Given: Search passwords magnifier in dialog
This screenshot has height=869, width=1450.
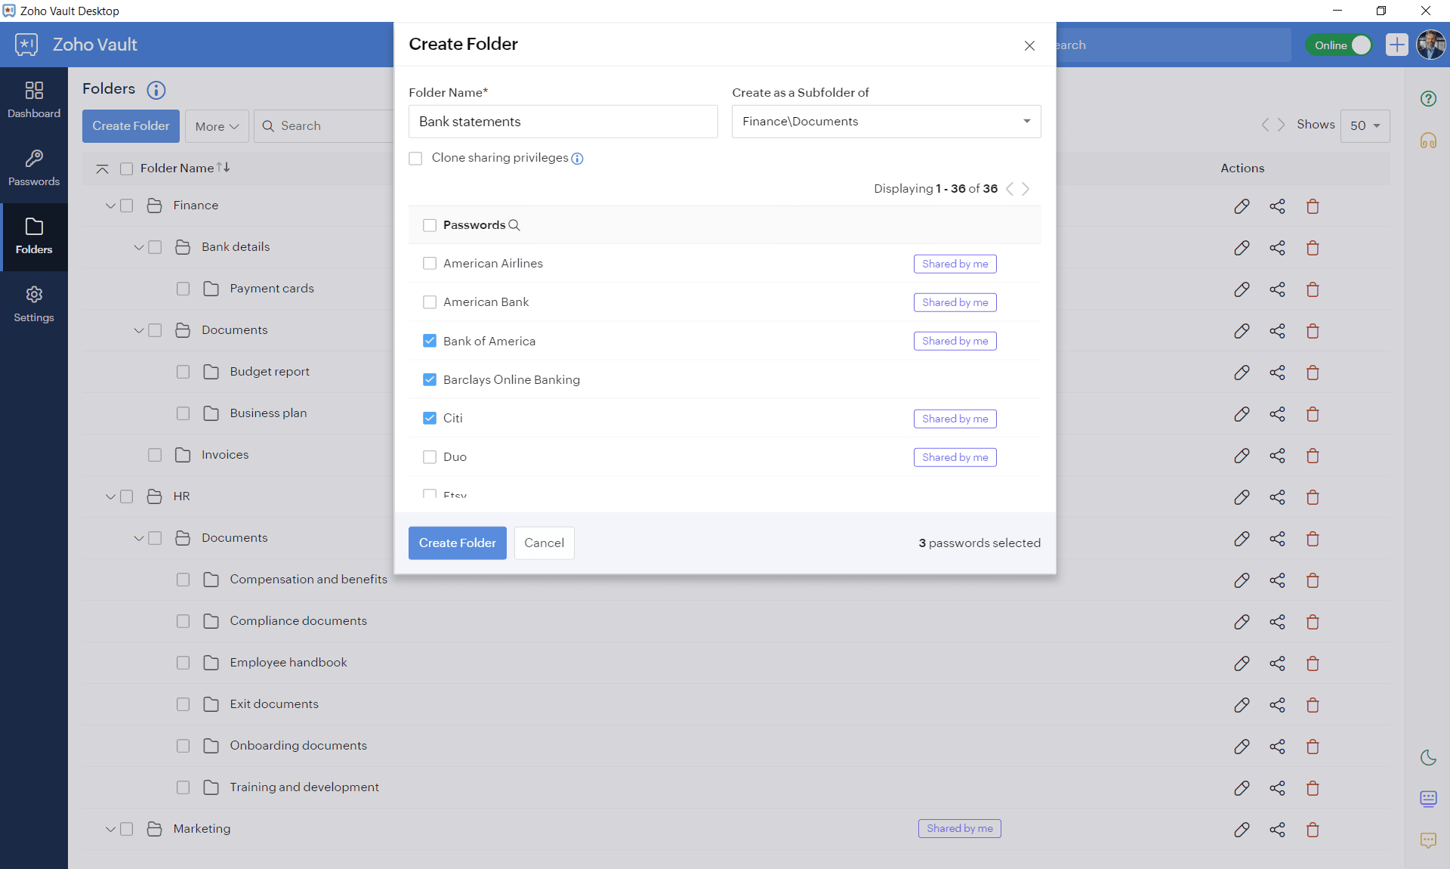Looking at the screenshot, I should pyautogui.click(x=514, y=225).
